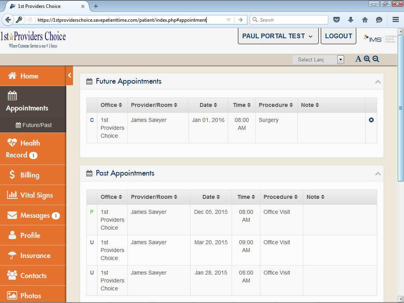
Task: Cancel the Jan 01, 2016 Surgery appointment
Action: pyautogui.click(x=371, y=120)
